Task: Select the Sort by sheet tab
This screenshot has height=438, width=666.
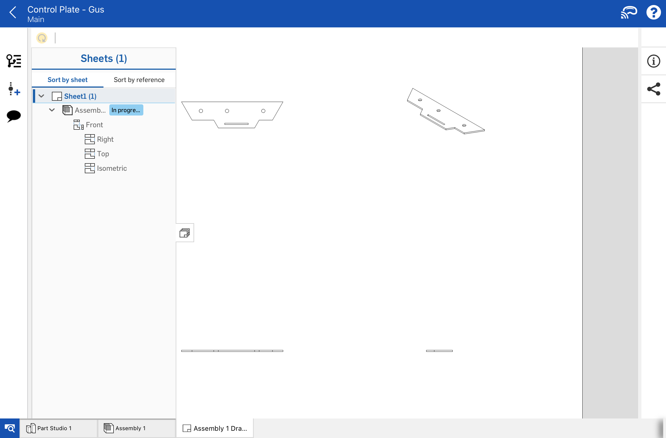Action: pos(67,80)
